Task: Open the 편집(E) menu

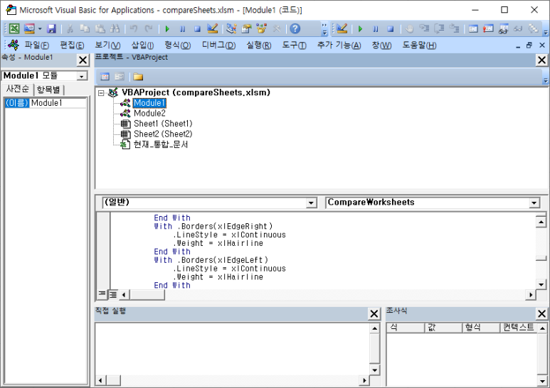Action: 72,45
